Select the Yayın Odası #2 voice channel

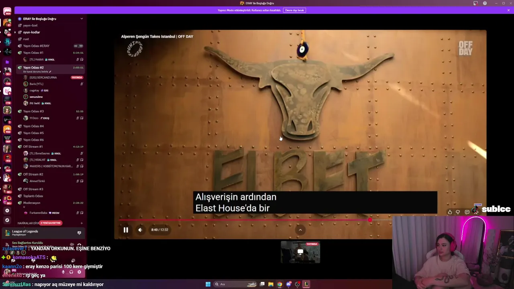pos(51,69)
